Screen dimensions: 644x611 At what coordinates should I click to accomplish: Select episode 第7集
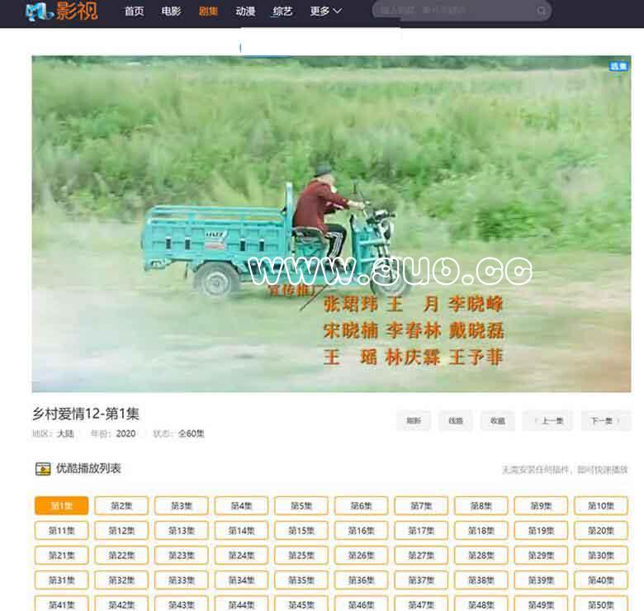pos(421,505)
